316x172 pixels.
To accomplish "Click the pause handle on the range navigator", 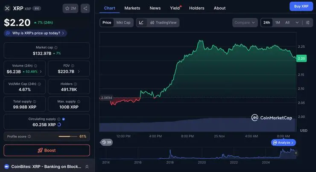I will (296, 153).
